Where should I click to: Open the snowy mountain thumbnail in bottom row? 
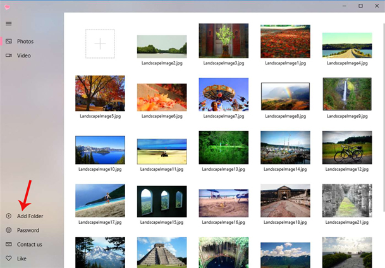pos(100,253)
